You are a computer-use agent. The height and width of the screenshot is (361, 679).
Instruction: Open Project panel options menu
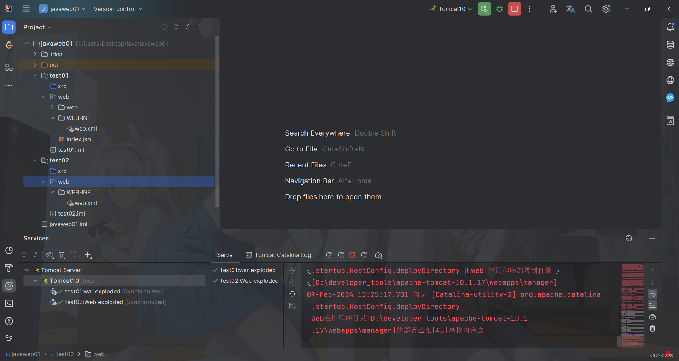coord(199,27)
